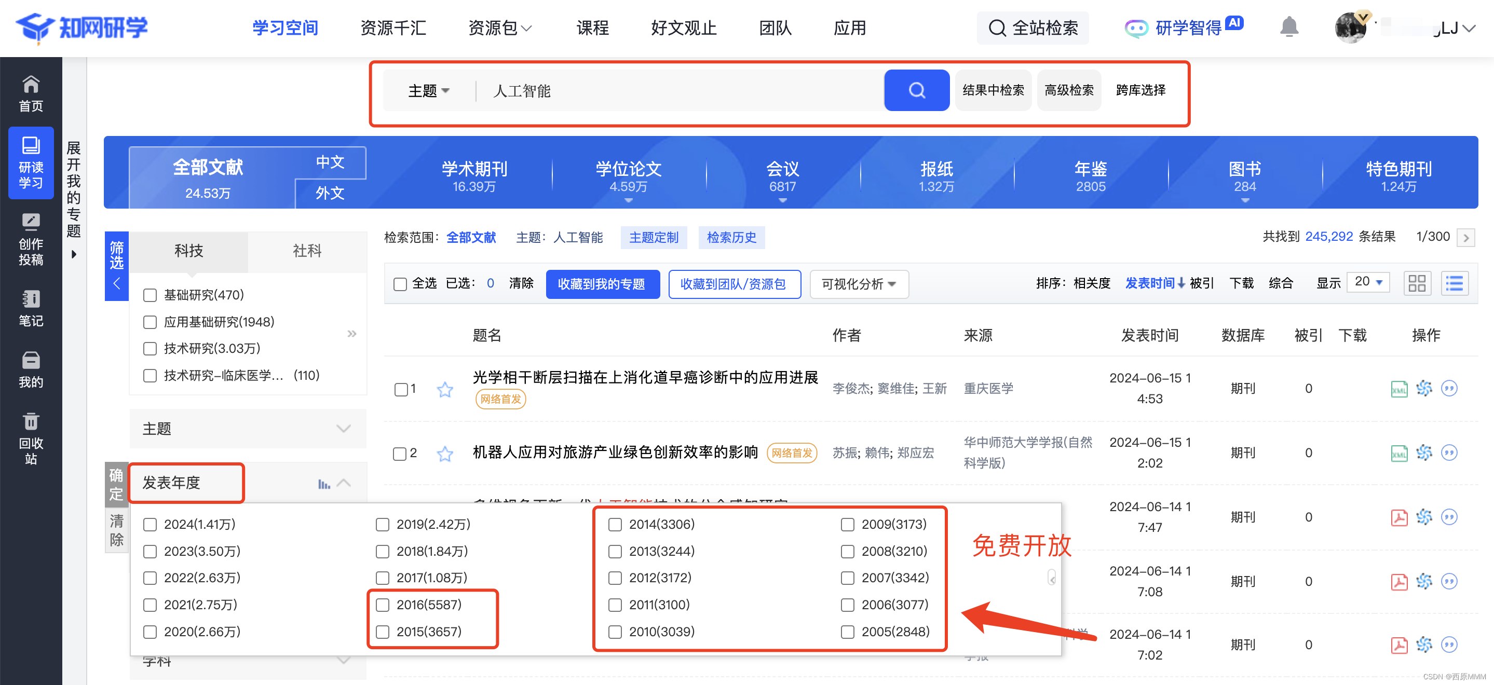Check the 基础研究(470) filter box

point(150,295)
